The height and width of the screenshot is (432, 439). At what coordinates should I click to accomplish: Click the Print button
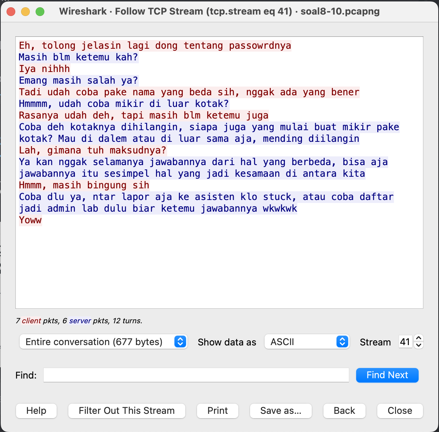(x=217, y=411)
